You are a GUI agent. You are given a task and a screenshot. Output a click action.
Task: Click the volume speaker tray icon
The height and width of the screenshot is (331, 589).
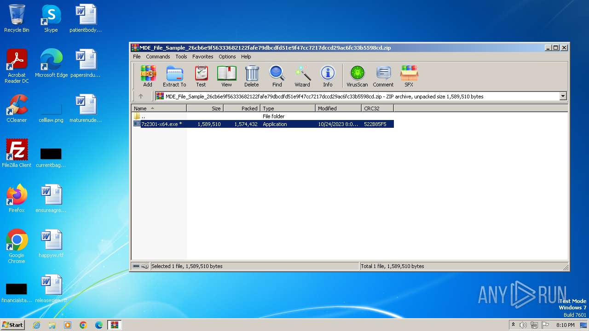click(523, 325)
